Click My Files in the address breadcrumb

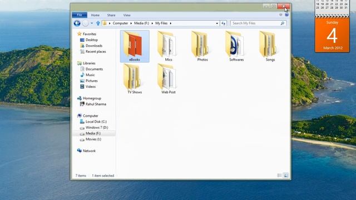161,23
